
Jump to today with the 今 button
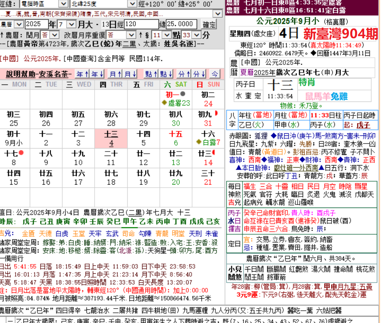click(215, 74)
